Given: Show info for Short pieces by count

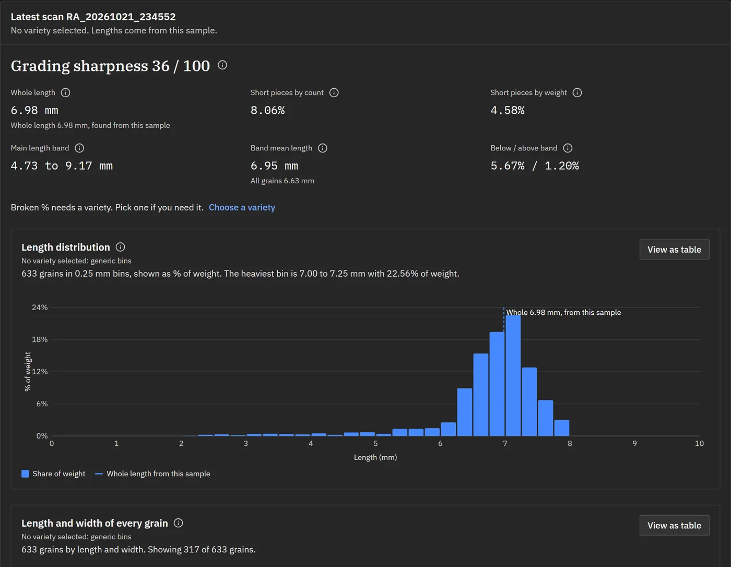Looking at the screenshot, I should click(x=334, y=92).
